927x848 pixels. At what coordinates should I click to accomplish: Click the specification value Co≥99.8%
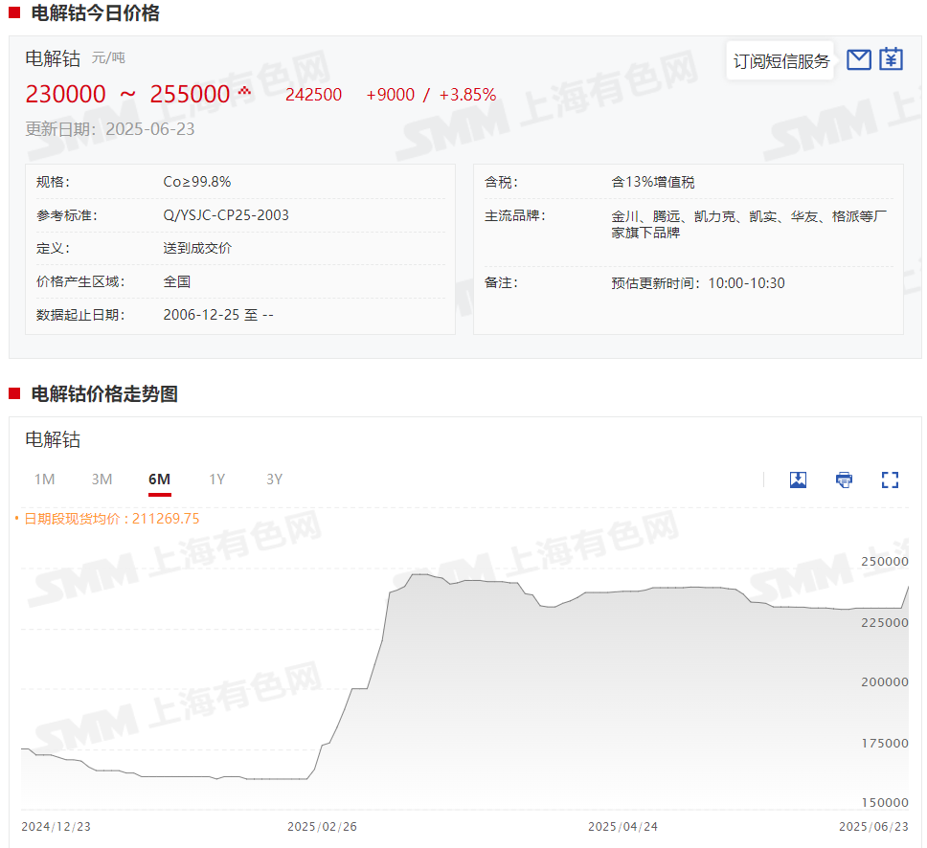click(x=197, y=182)
